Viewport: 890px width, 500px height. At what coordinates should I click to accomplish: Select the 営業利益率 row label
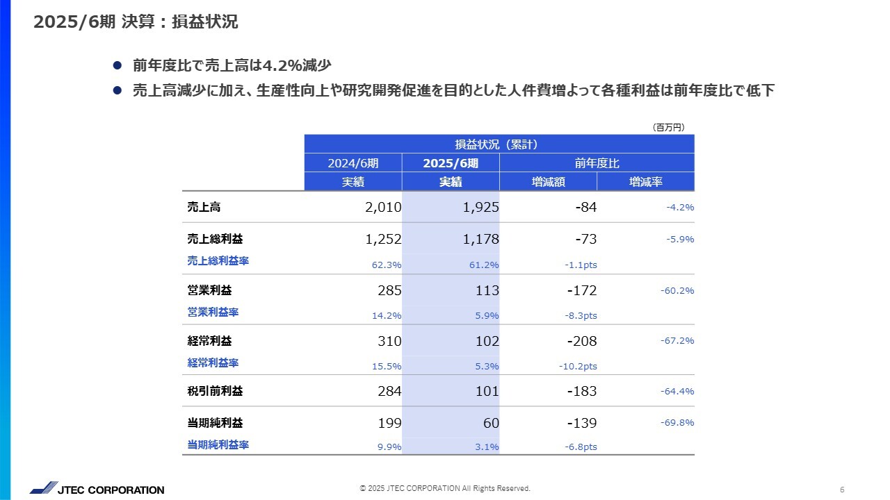(x=213, y=312)
